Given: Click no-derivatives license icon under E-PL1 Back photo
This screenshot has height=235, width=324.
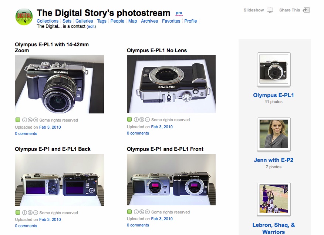Looking at the screenshot, I should pyautogui.click(x=36, y=213).
